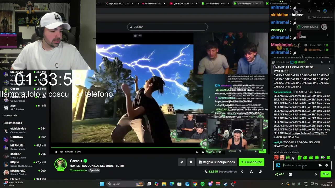Open the youtu.be link in DaniJaimekick's message
Viewport: 335px width, 188px height.
click(300, 135)
